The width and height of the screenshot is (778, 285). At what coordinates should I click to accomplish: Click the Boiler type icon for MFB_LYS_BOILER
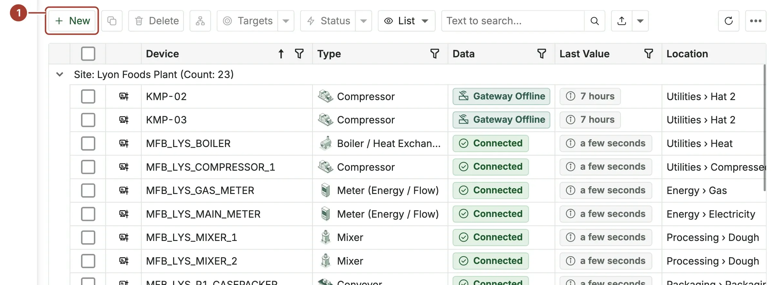point(325,143)
